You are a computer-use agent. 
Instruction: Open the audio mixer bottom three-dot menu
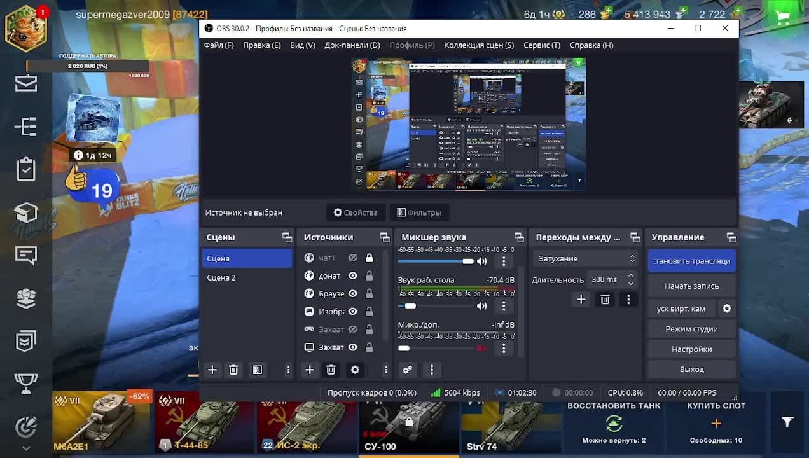432,370
